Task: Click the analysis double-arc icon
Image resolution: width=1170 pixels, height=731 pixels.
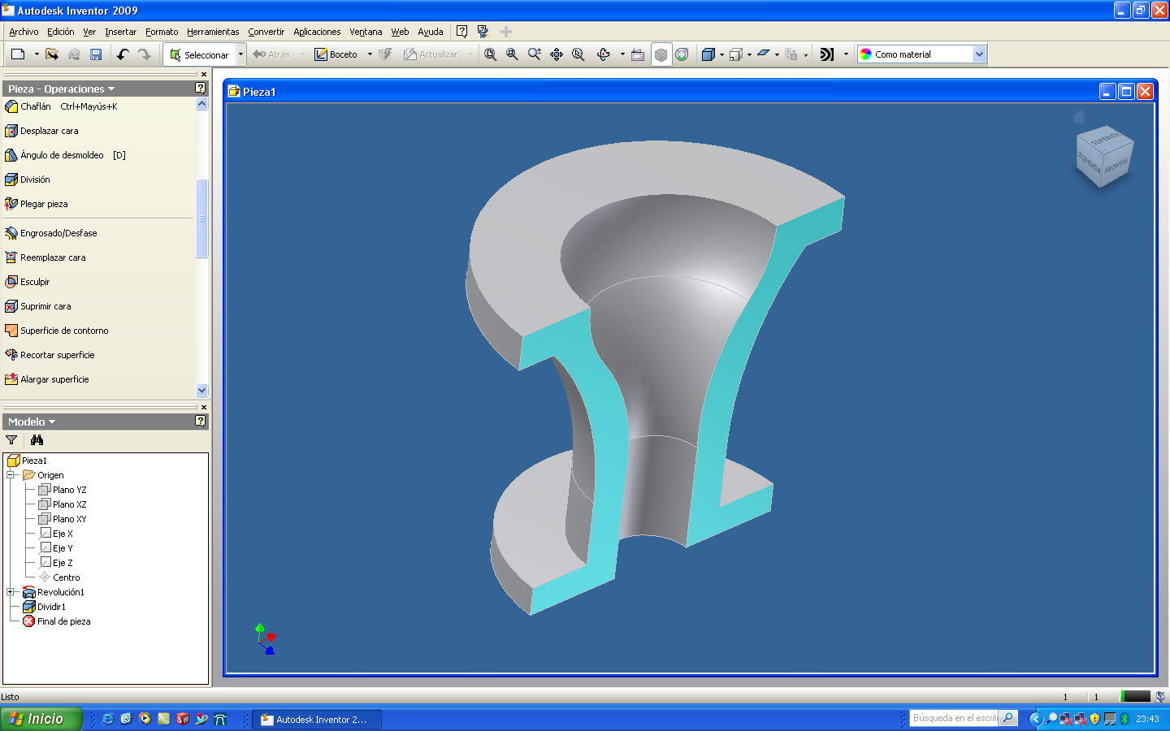Action: click(x=827, y=54)
